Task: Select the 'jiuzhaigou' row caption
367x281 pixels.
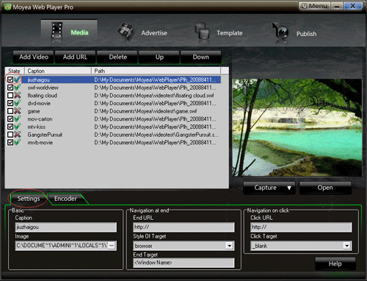Action: tap(38, 79)
